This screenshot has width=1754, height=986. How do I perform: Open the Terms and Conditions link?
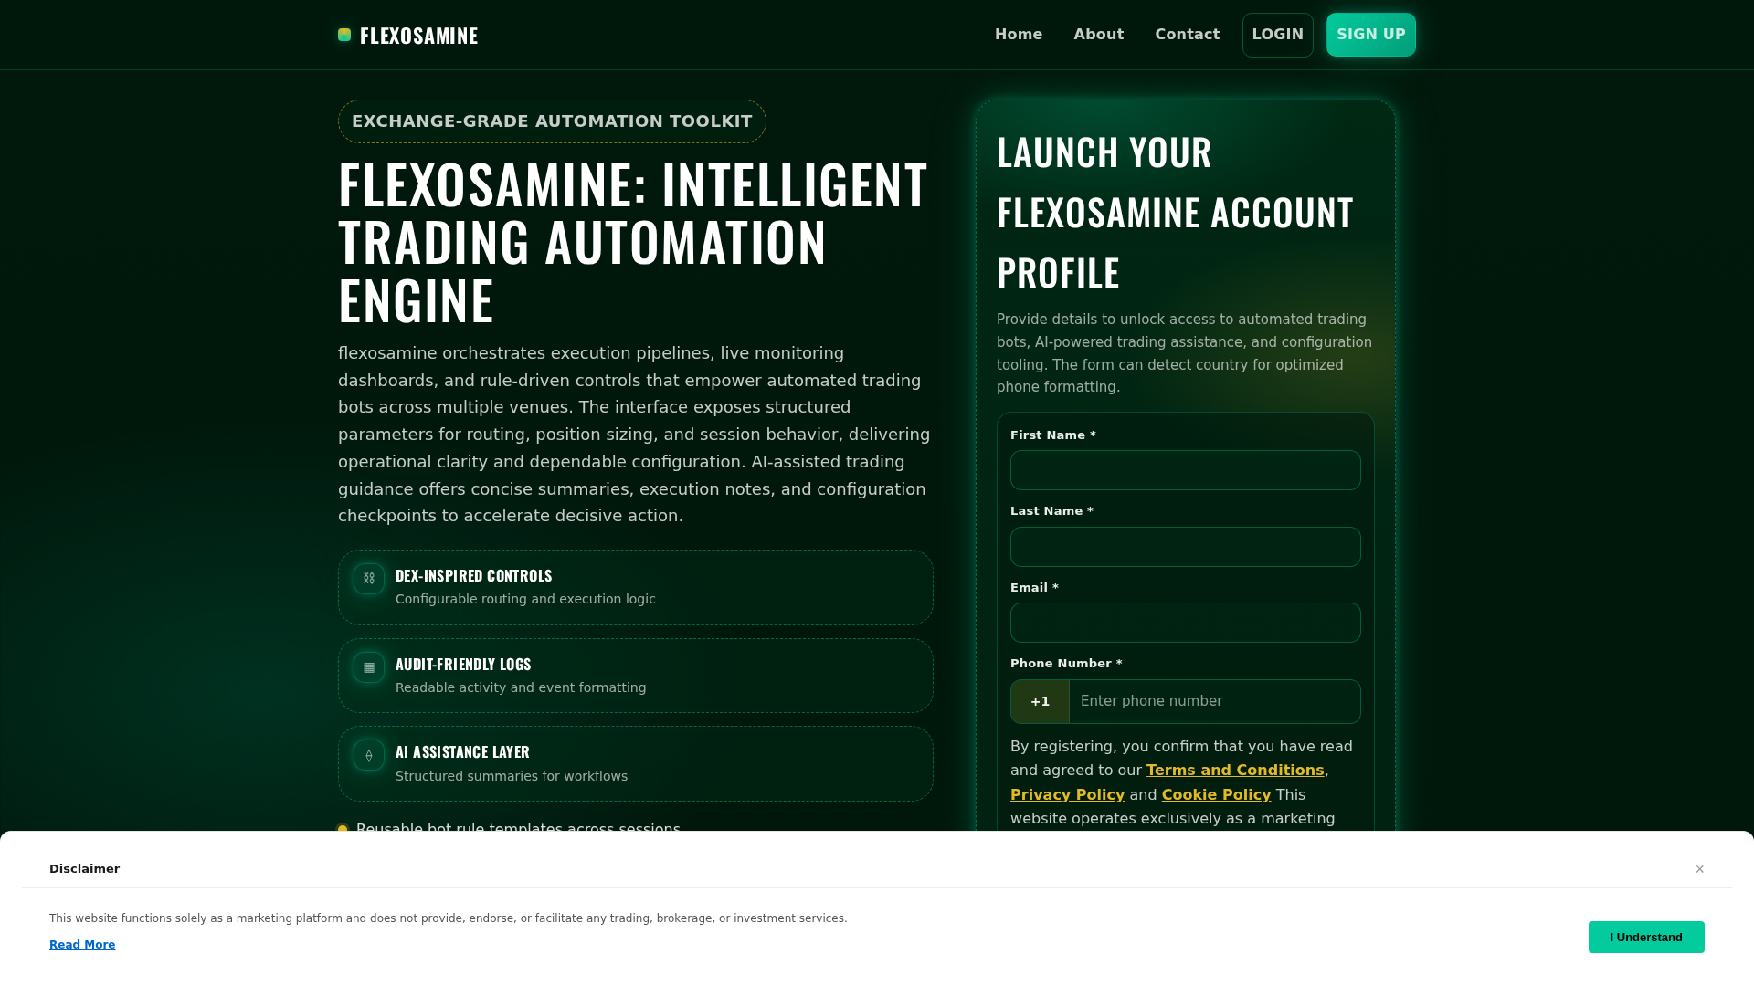[1235, 771]
